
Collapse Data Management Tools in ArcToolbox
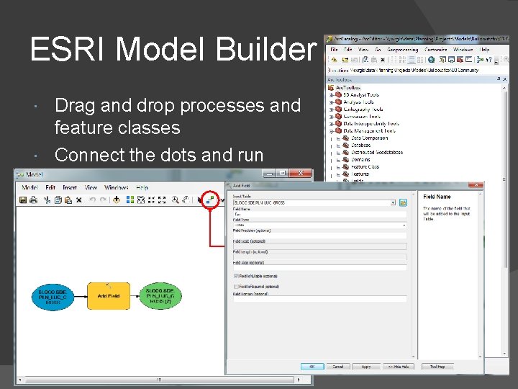pyautogui.click(x=332, y=131)
